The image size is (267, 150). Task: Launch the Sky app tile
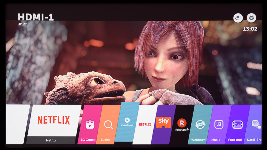pyautogui.click(x=164, y=124)
